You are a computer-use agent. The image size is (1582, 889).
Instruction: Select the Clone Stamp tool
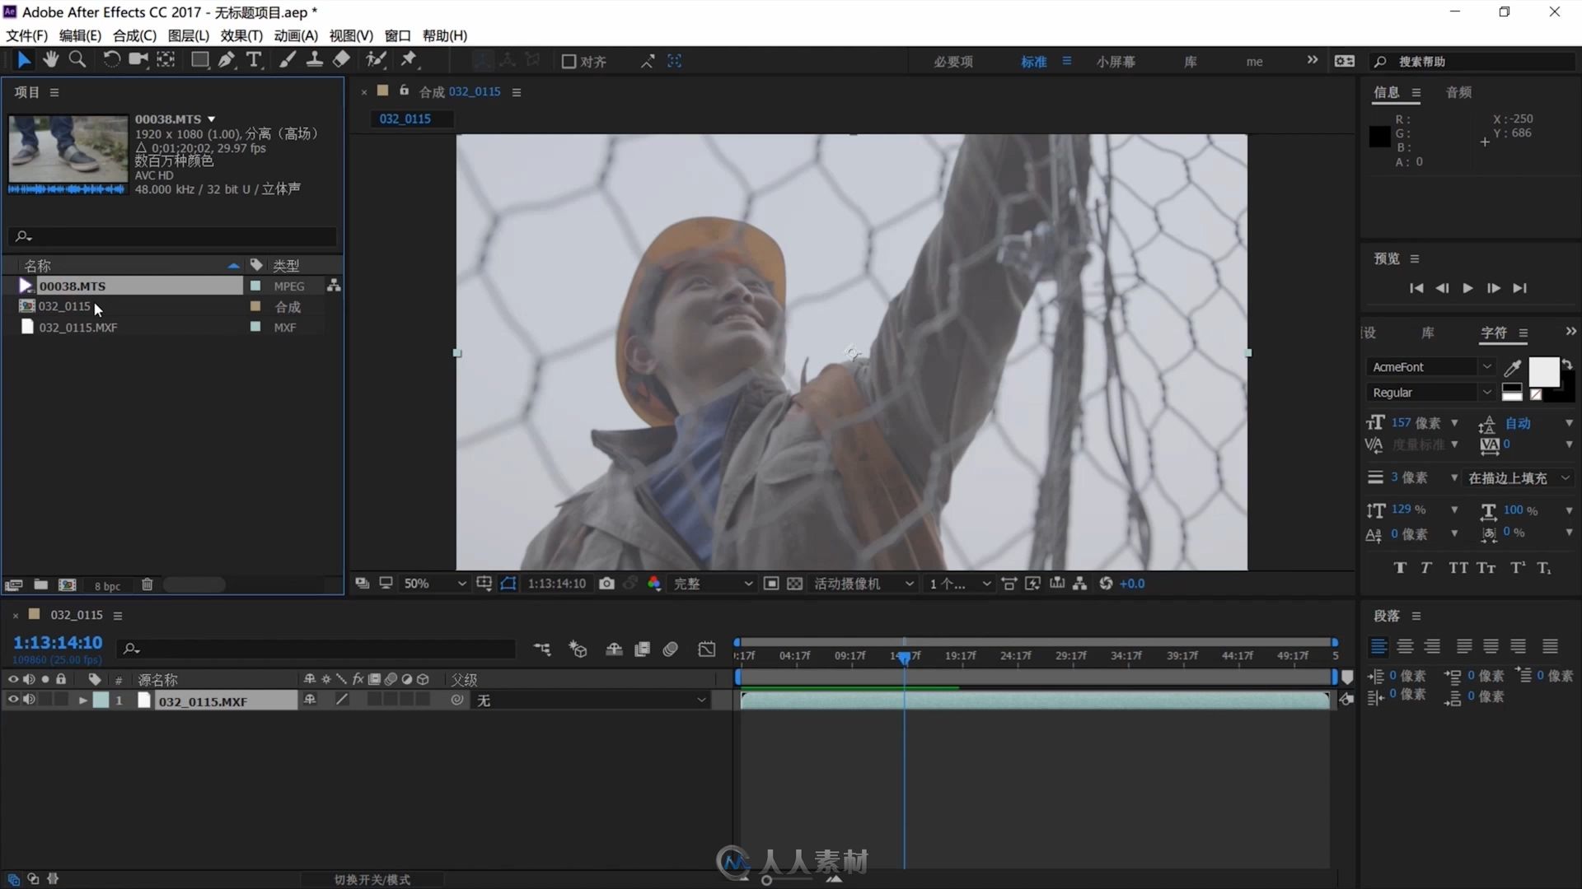click(x=314, y=59)
